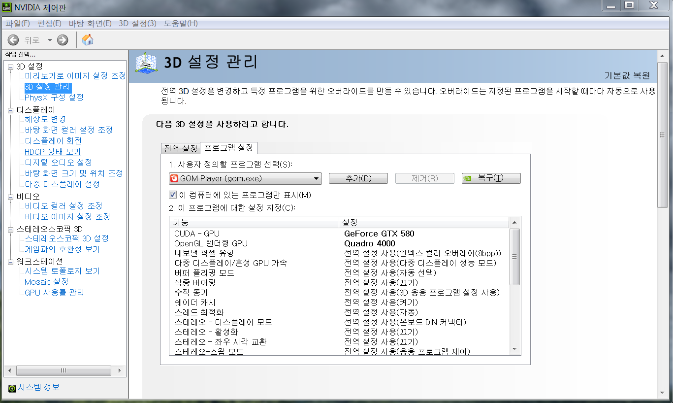Collapse the 워크스테이션 tree node
673x403 pixels.
pyautogui.click(x=11, y=262)
